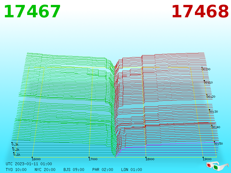Click the 00:00 time axis marker
The width and height of the screenshot is (231, 173).
pyautogui.click(x=206, y=69)
